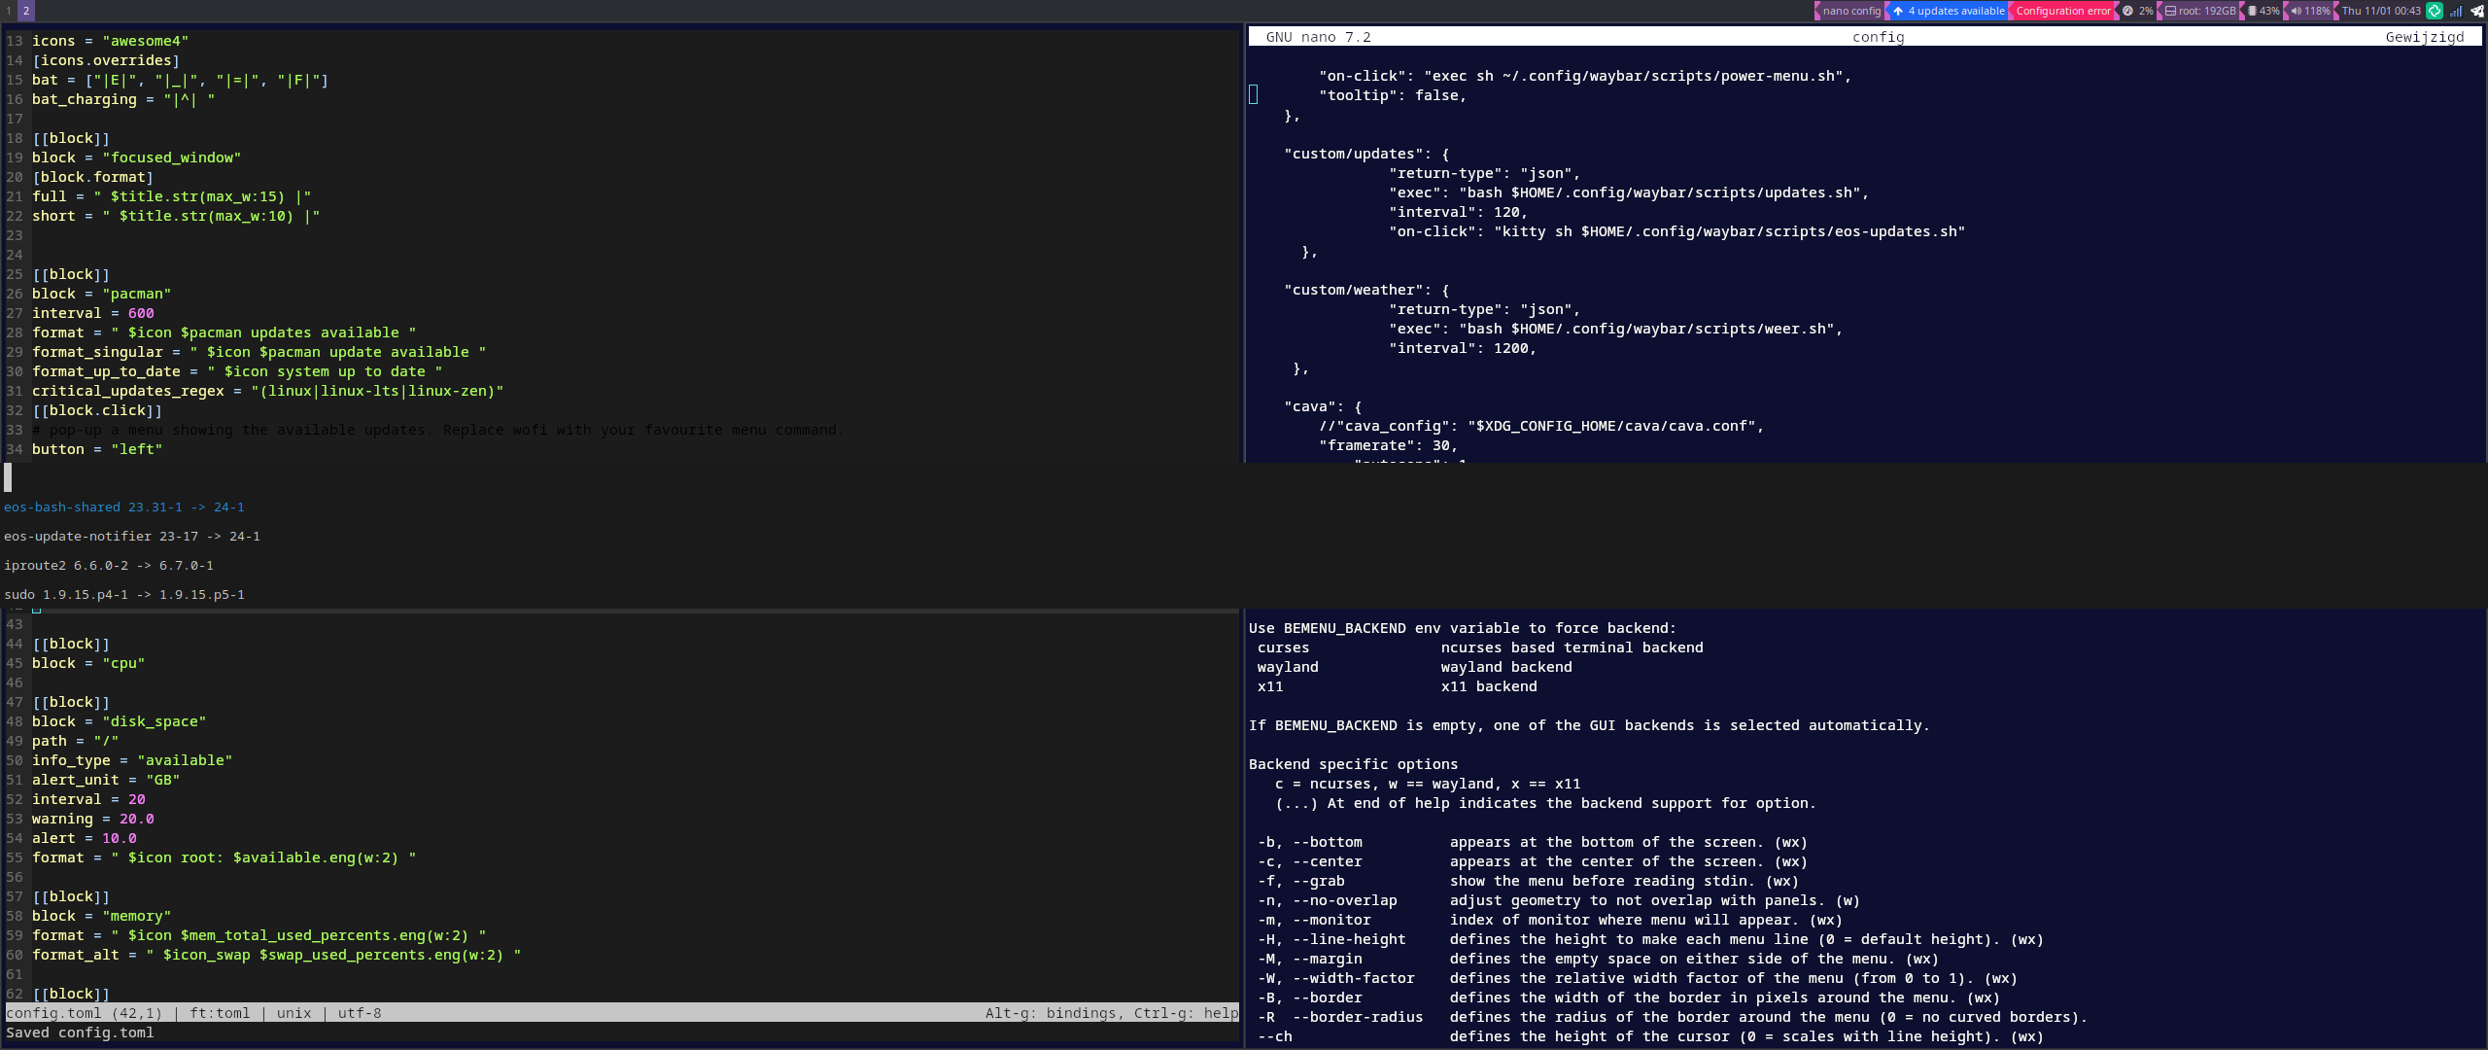The image size is (2488, 1050).
Task: Click the date and time block
Action: tap(2380, 11)
